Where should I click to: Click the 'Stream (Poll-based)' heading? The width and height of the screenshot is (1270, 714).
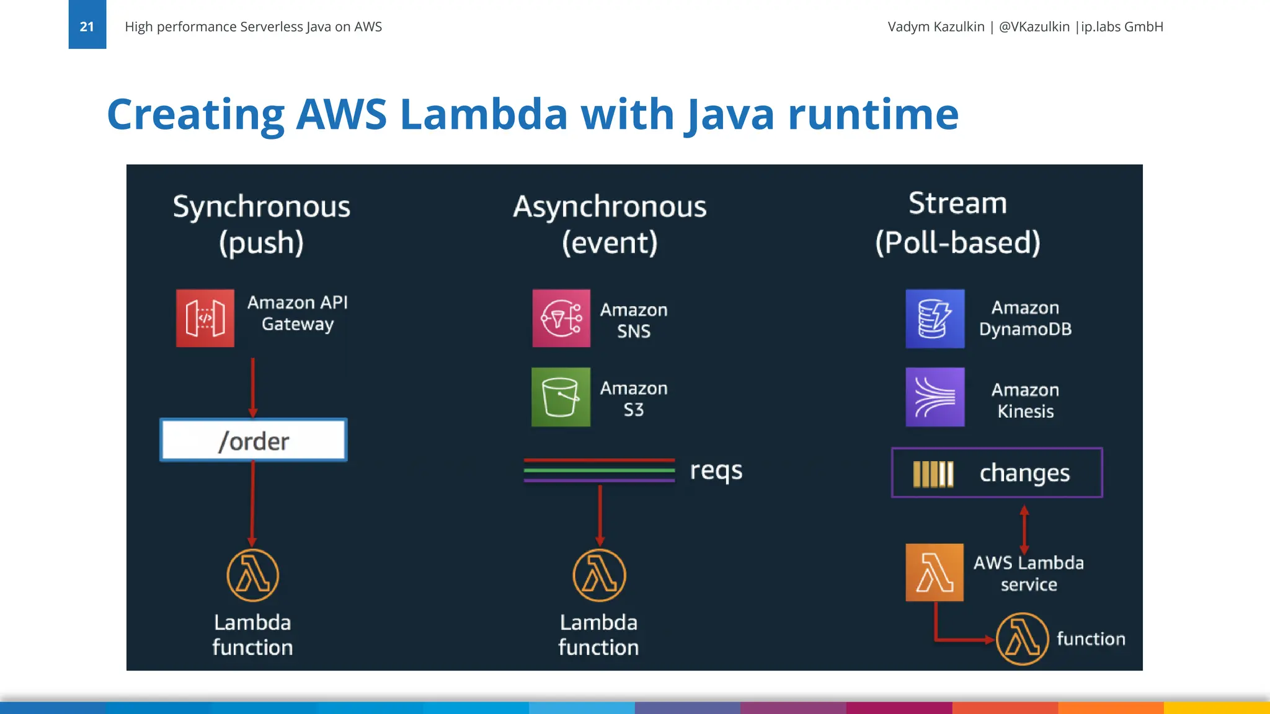point(957,223)
